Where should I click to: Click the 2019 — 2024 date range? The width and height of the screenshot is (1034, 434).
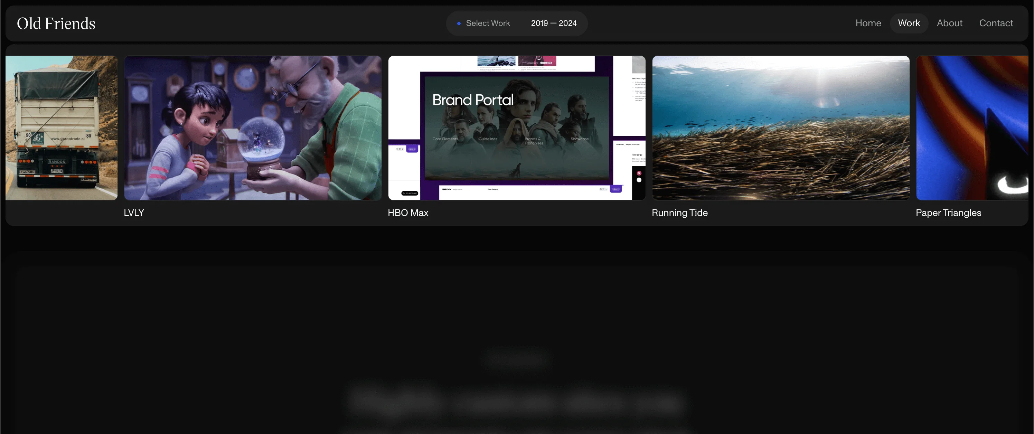click(x=554, y=23)
